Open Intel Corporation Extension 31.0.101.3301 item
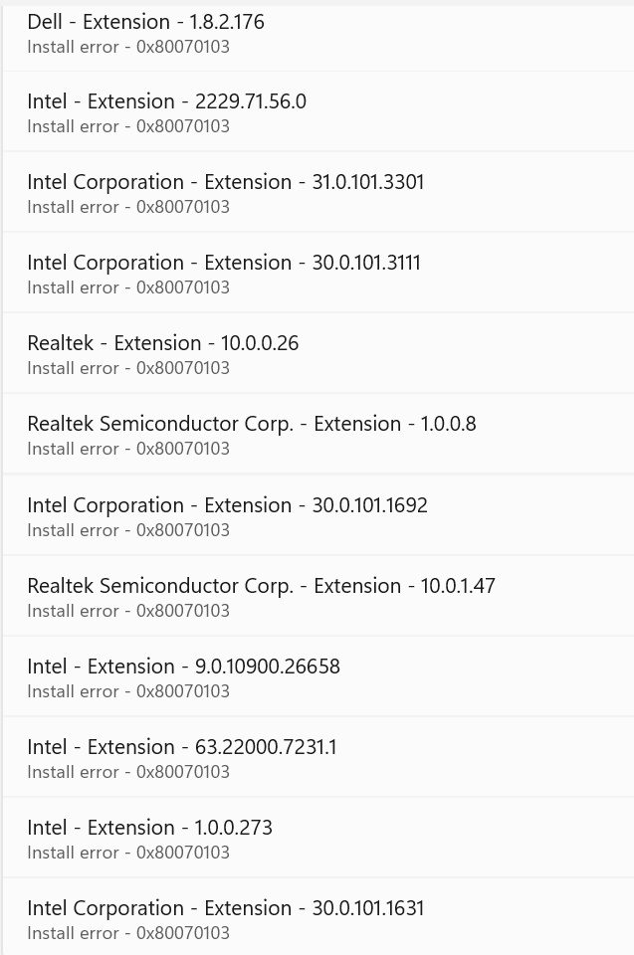Screen dimensions: 634x955 (225, 182)
